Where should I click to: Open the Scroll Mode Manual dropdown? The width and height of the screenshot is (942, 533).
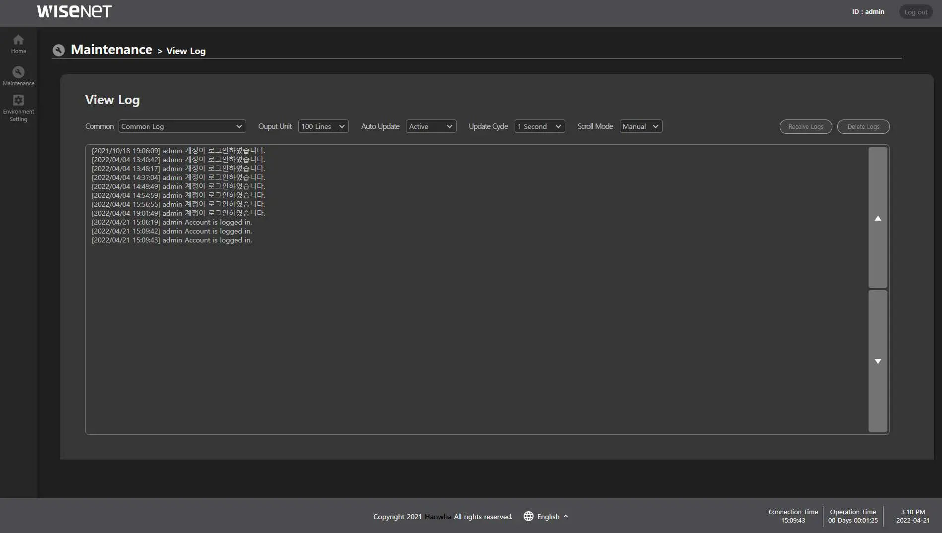641,126
